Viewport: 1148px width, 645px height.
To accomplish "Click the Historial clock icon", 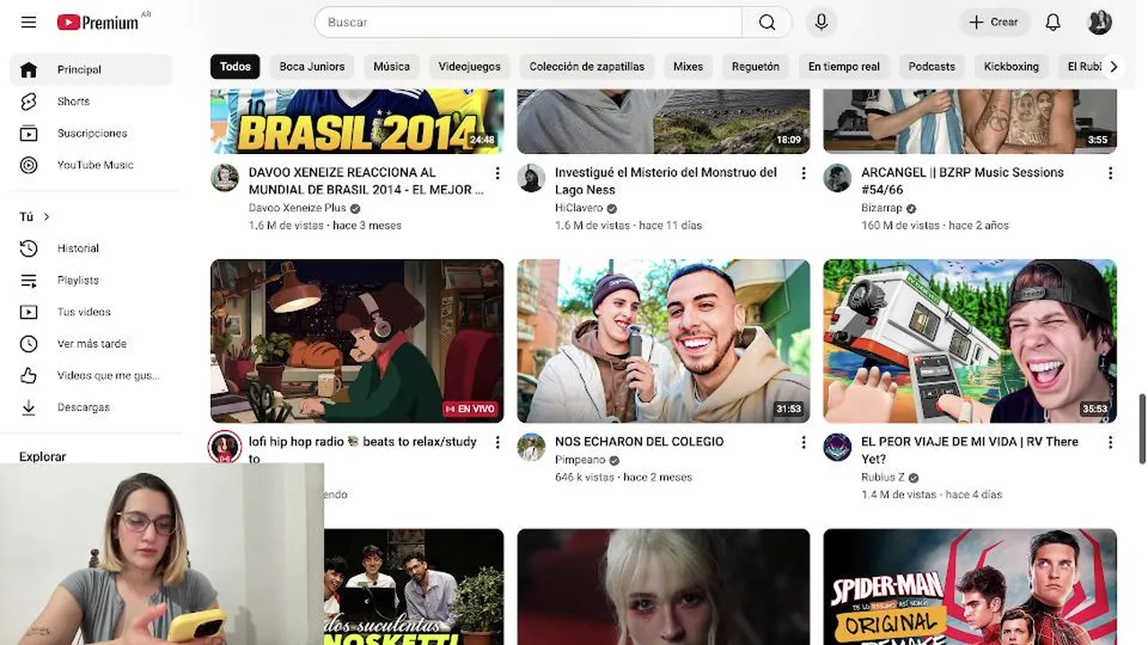I will pyautogui.click(x=29, y=248).
